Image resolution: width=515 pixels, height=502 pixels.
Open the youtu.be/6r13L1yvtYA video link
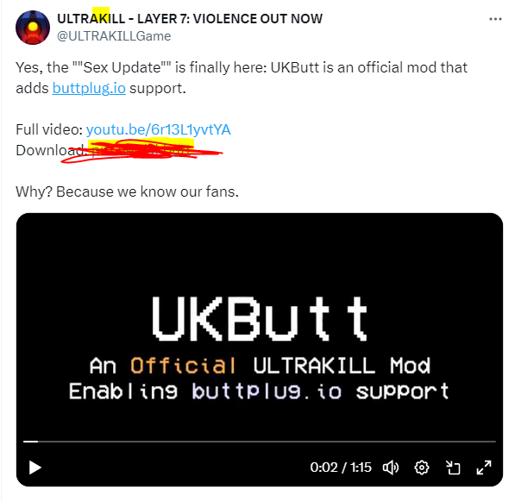tap(159, 129)
